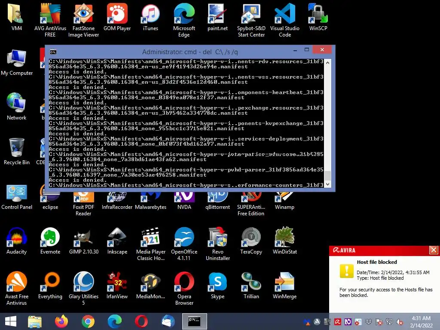Viewport: 440px width, 330px height.
Task: Launch IrfanView desktop shortcut
Action: (117, 285)
